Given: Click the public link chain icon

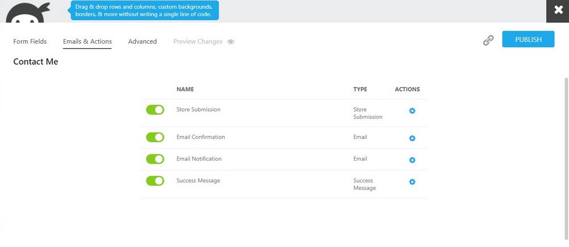Looking at the screenshot, I should click(x=488, y=40).
